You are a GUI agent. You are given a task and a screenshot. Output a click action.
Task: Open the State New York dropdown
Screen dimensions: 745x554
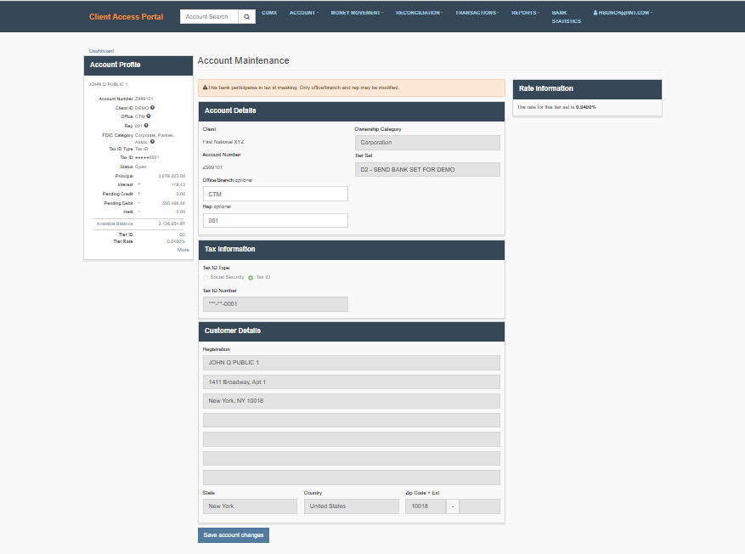tap(250, 506)
